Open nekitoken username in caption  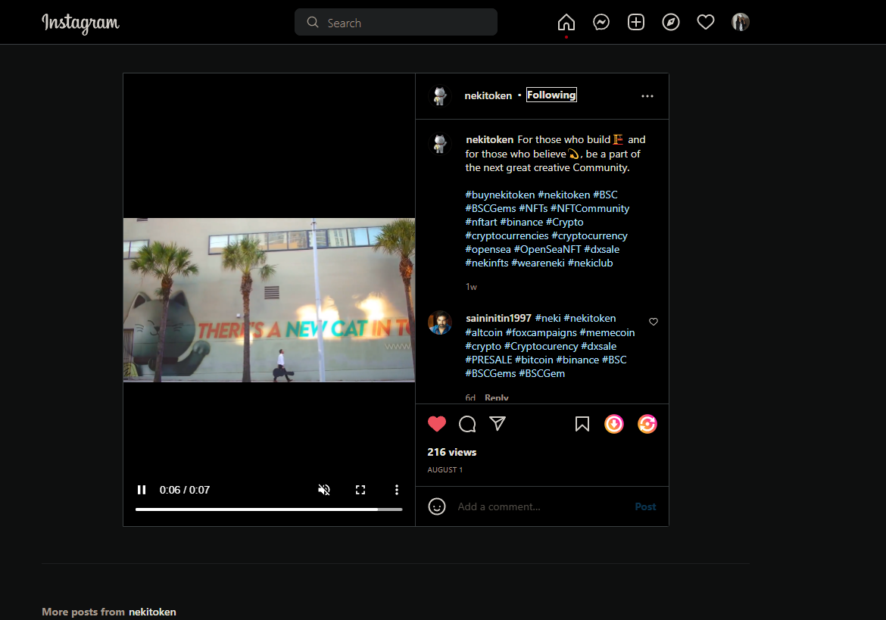(x=489, y=139)
